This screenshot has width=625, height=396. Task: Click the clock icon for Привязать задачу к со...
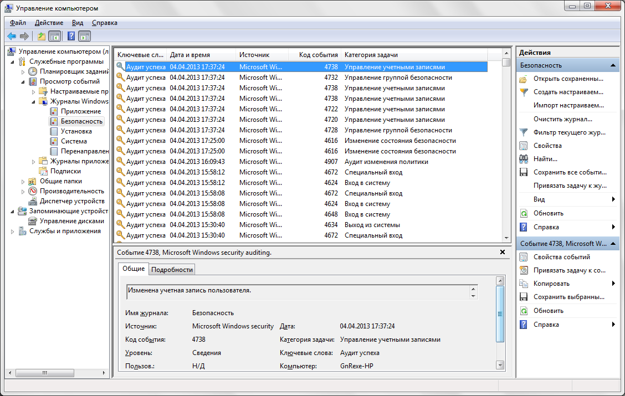click(x=524, y=270)
